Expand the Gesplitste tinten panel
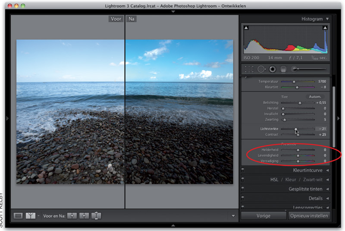Viewport: 345px width, 231px height. [327, 189]
